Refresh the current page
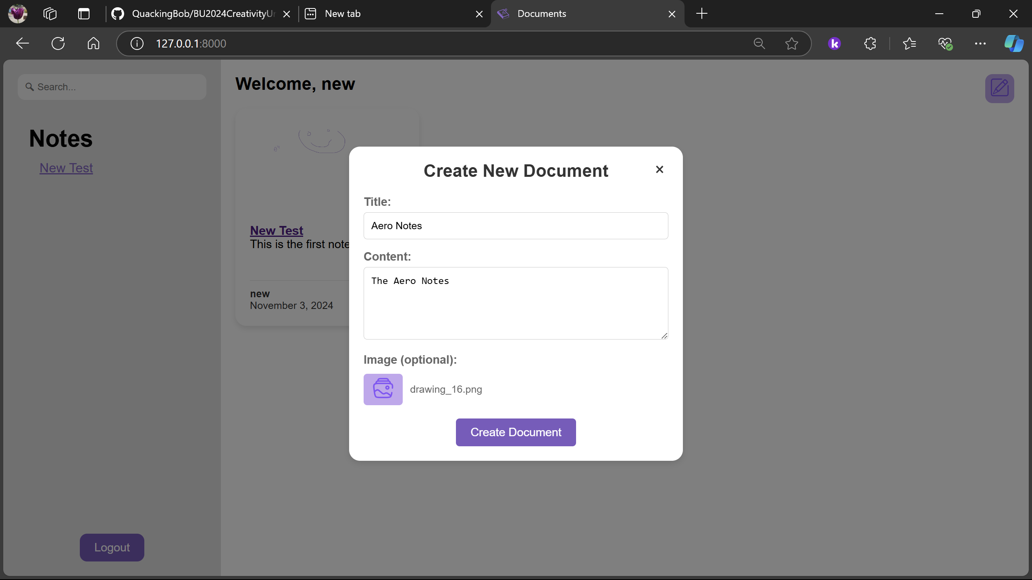1032x580 pixels. click(x=58, y=43)
